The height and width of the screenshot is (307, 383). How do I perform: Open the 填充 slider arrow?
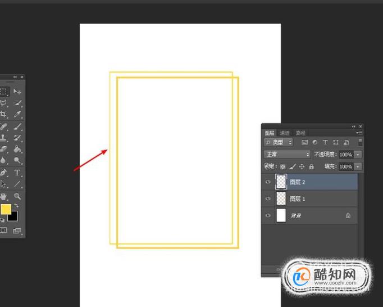[358, 167]
